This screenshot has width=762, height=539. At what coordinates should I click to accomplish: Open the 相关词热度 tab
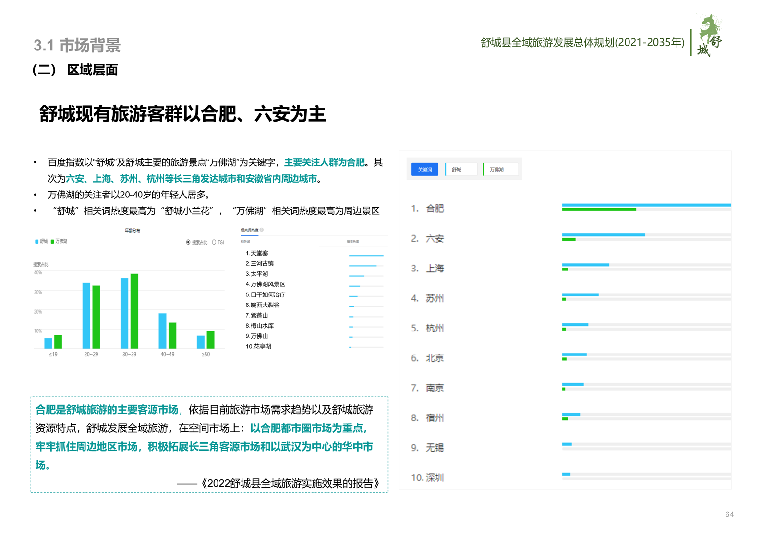pyautogui.click(x=249, y=230)
